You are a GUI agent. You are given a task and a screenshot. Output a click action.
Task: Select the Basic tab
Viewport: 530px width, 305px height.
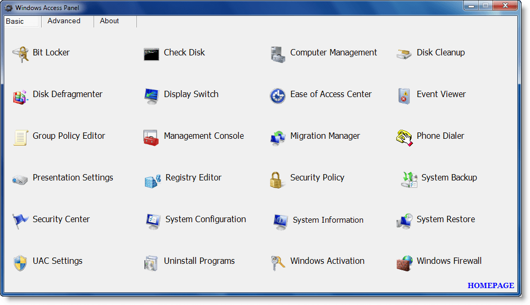point(15,22)
